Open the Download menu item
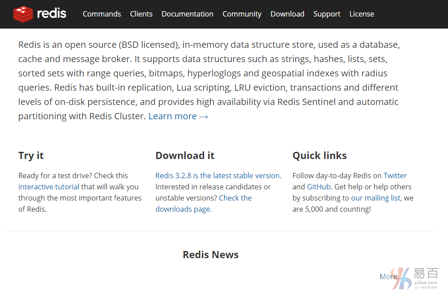The width and height of the screenshot is (448, 293). 287,14
